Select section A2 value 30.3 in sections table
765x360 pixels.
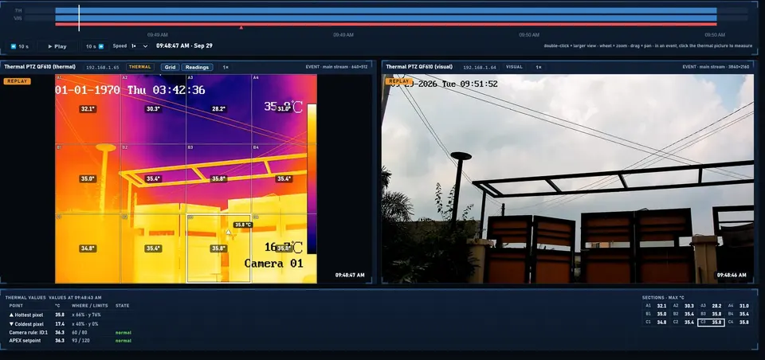click(x=683, y=306)
